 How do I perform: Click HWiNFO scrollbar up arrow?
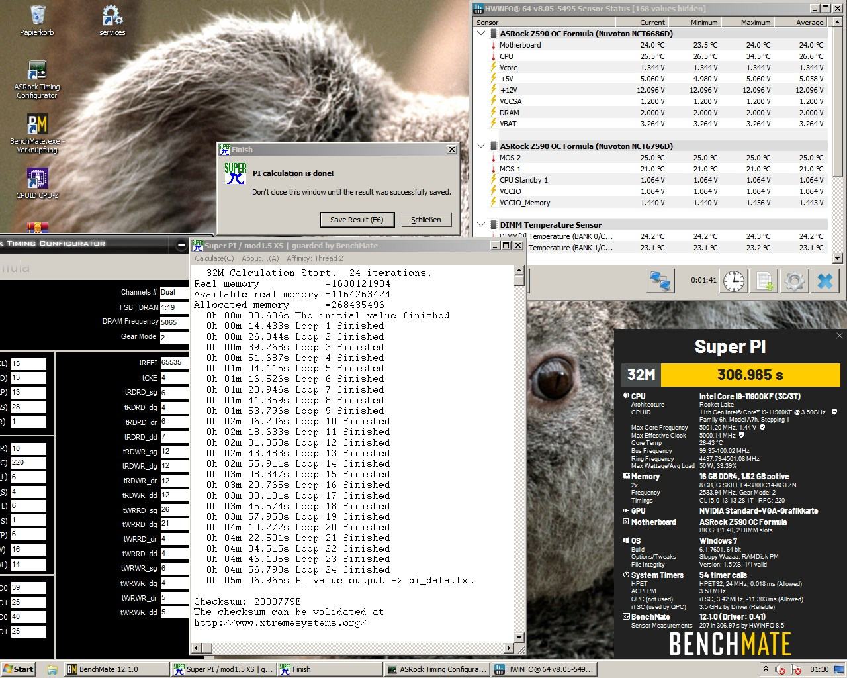coord(837,23)
